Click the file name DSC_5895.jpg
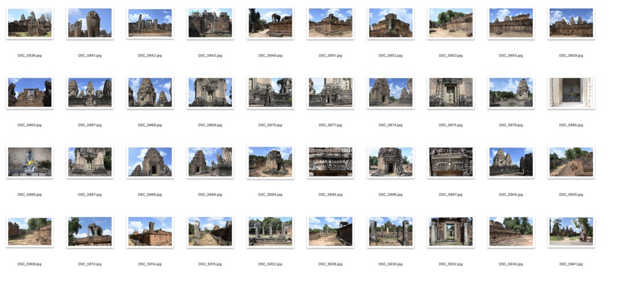The height and width of the screenshot is (298, 630). pos(330,195)
